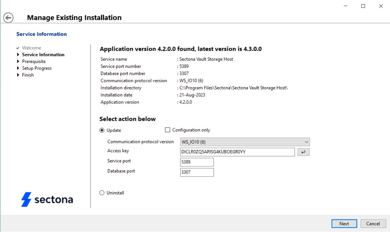Focus the Database port text box
The image size is (390, 232).
click(197, 172)
